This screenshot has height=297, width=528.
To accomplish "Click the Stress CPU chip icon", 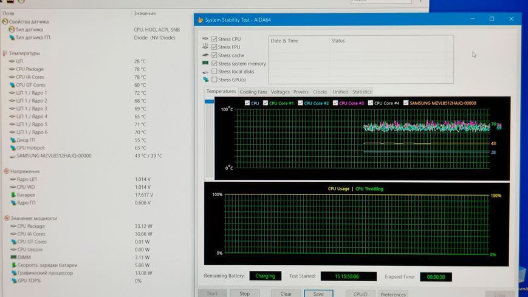I will pyautogui.click(x=205, y=39).
